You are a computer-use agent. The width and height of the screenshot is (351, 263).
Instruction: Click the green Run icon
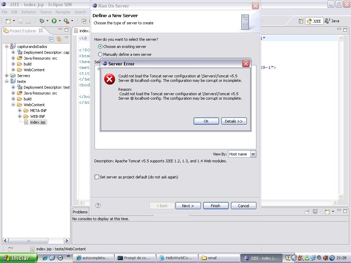click(54, 21)
